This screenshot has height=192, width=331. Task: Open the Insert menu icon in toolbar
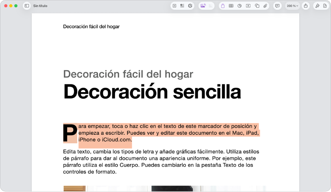click(182, 6)
